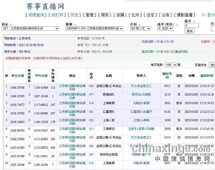
Task: Sort by 感应时间 column header
Action: (x=207, y=76)
